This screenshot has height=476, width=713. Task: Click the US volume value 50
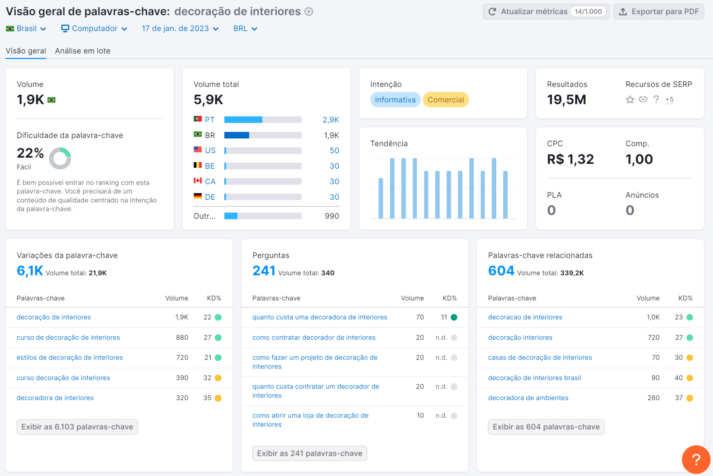(334, 151)
